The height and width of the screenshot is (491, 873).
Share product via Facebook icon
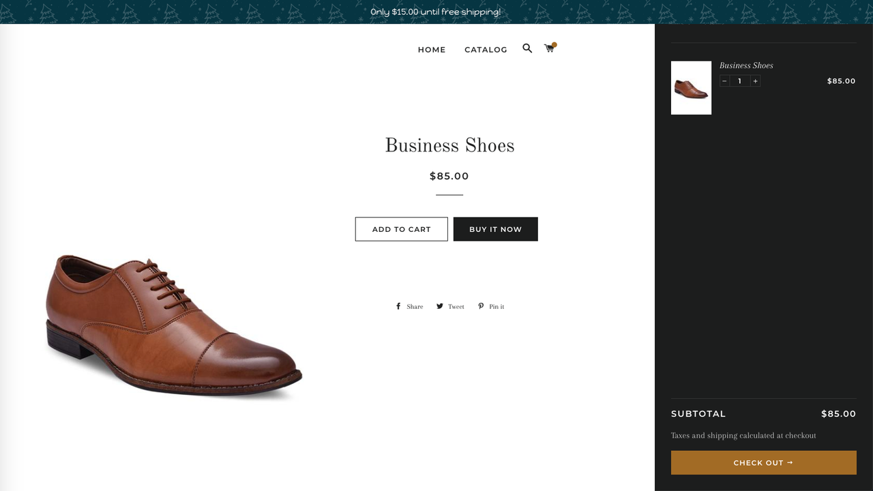tap(398, 307)
